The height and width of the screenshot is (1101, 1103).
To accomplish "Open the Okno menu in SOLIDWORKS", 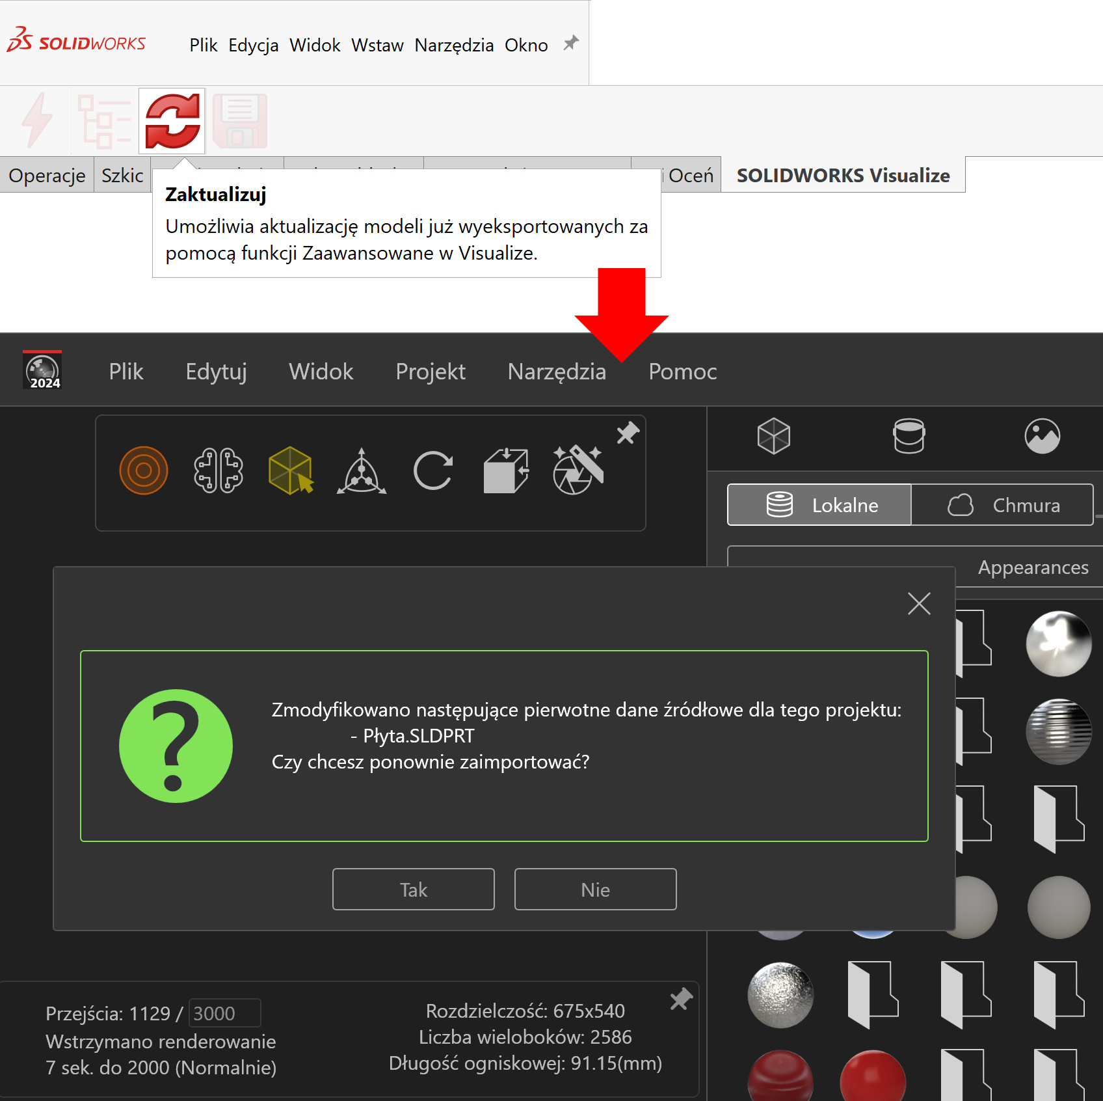I will pyautogui.click(x=526, y=45).
